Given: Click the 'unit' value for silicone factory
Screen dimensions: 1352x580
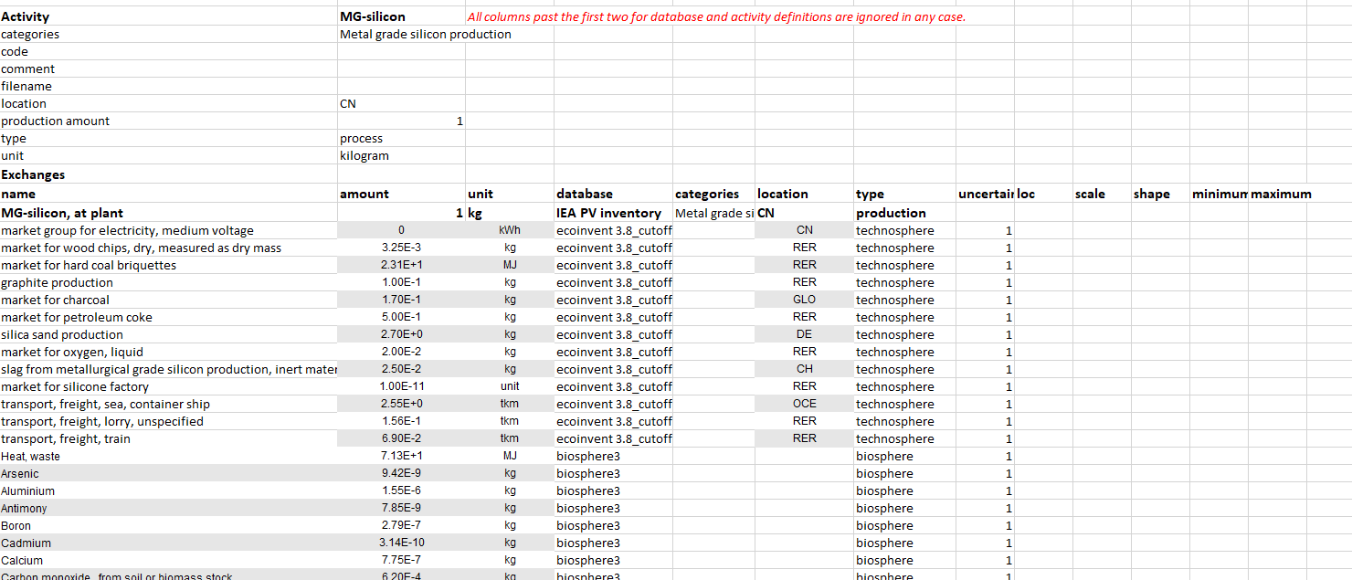Looking at the screenshot, I should click(x=510, y=386).
